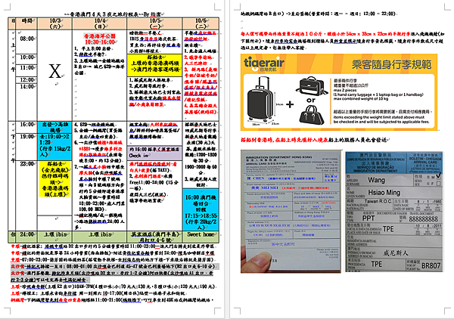Click flight number BR807
This screenshot has width=454, height=319.
(431, 265)
